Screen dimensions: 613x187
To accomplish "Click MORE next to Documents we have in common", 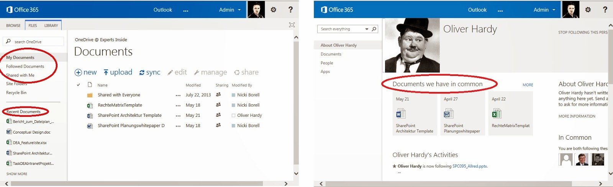I will click(528, 85).
